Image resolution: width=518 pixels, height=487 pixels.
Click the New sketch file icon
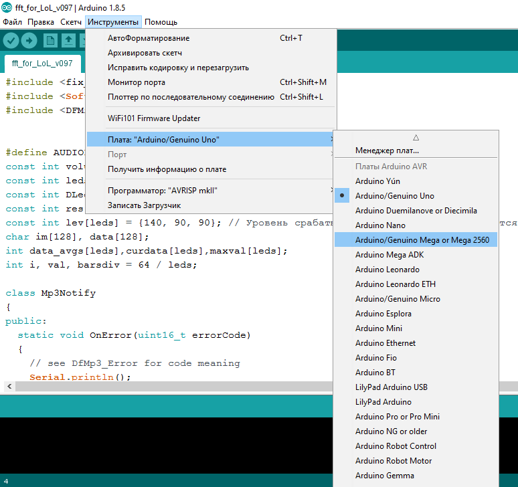(50, 41)
